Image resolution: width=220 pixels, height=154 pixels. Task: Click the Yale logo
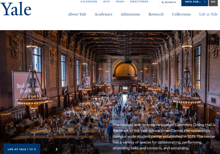coord(16,9)
